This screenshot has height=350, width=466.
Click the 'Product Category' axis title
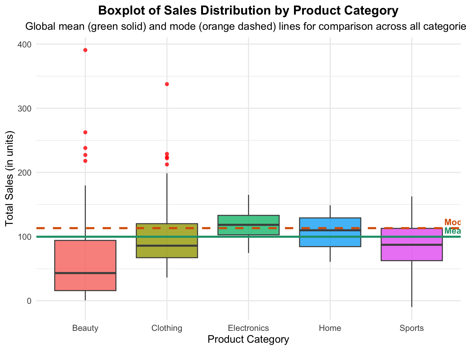click(248, 339)
